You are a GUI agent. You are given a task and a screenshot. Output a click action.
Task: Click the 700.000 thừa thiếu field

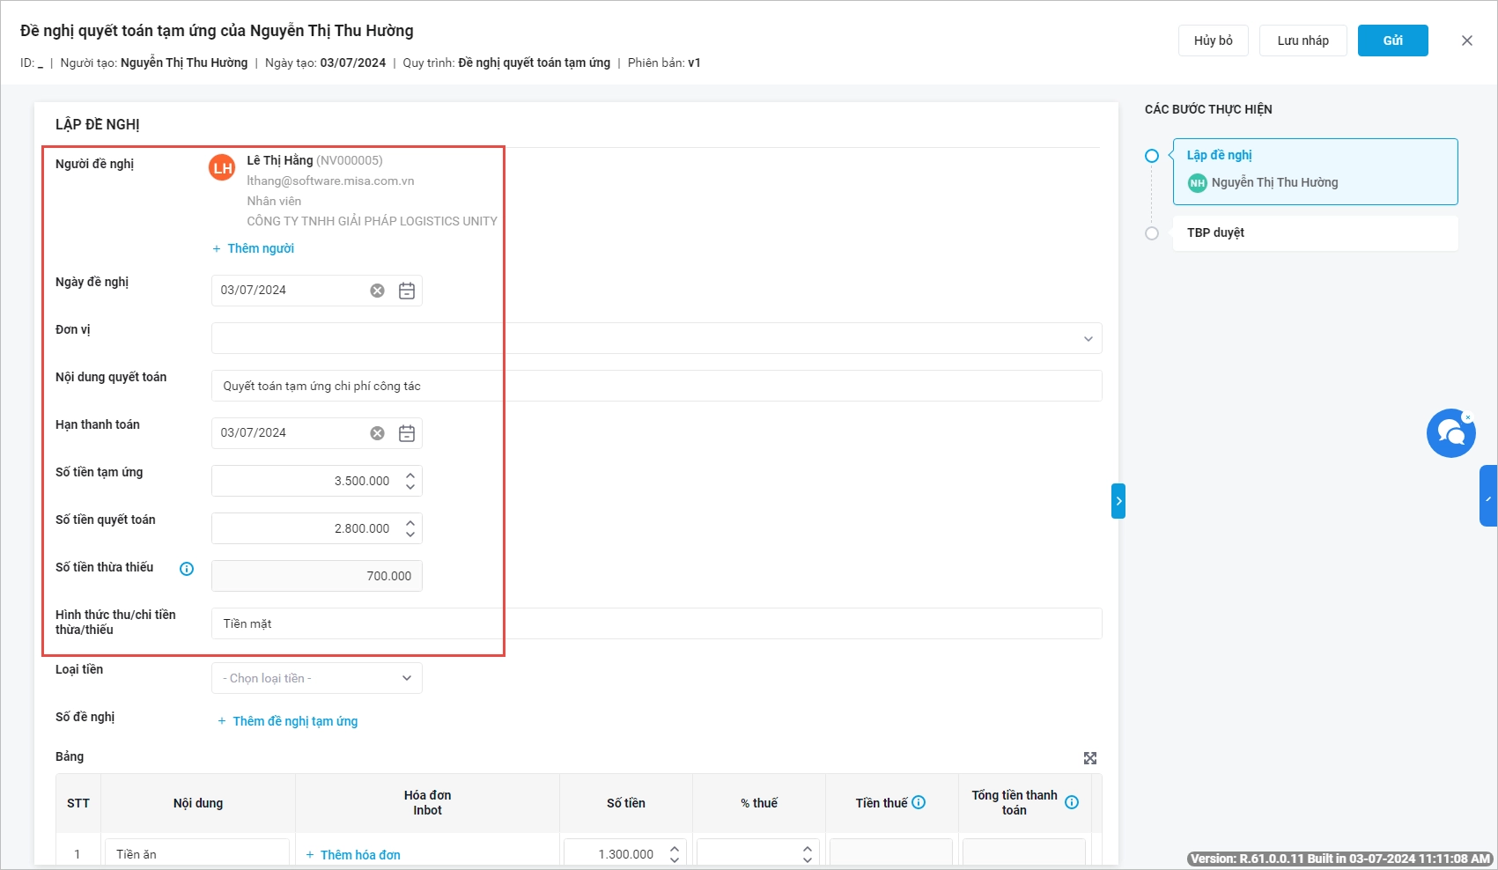(x=316, y=576)
